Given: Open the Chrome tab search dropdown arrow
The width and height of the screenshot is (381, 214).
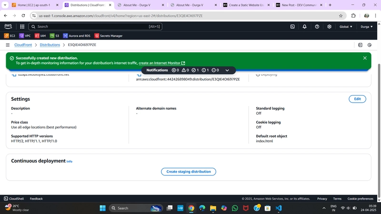Looking at the screenshot, I should [x=5, y=5].
